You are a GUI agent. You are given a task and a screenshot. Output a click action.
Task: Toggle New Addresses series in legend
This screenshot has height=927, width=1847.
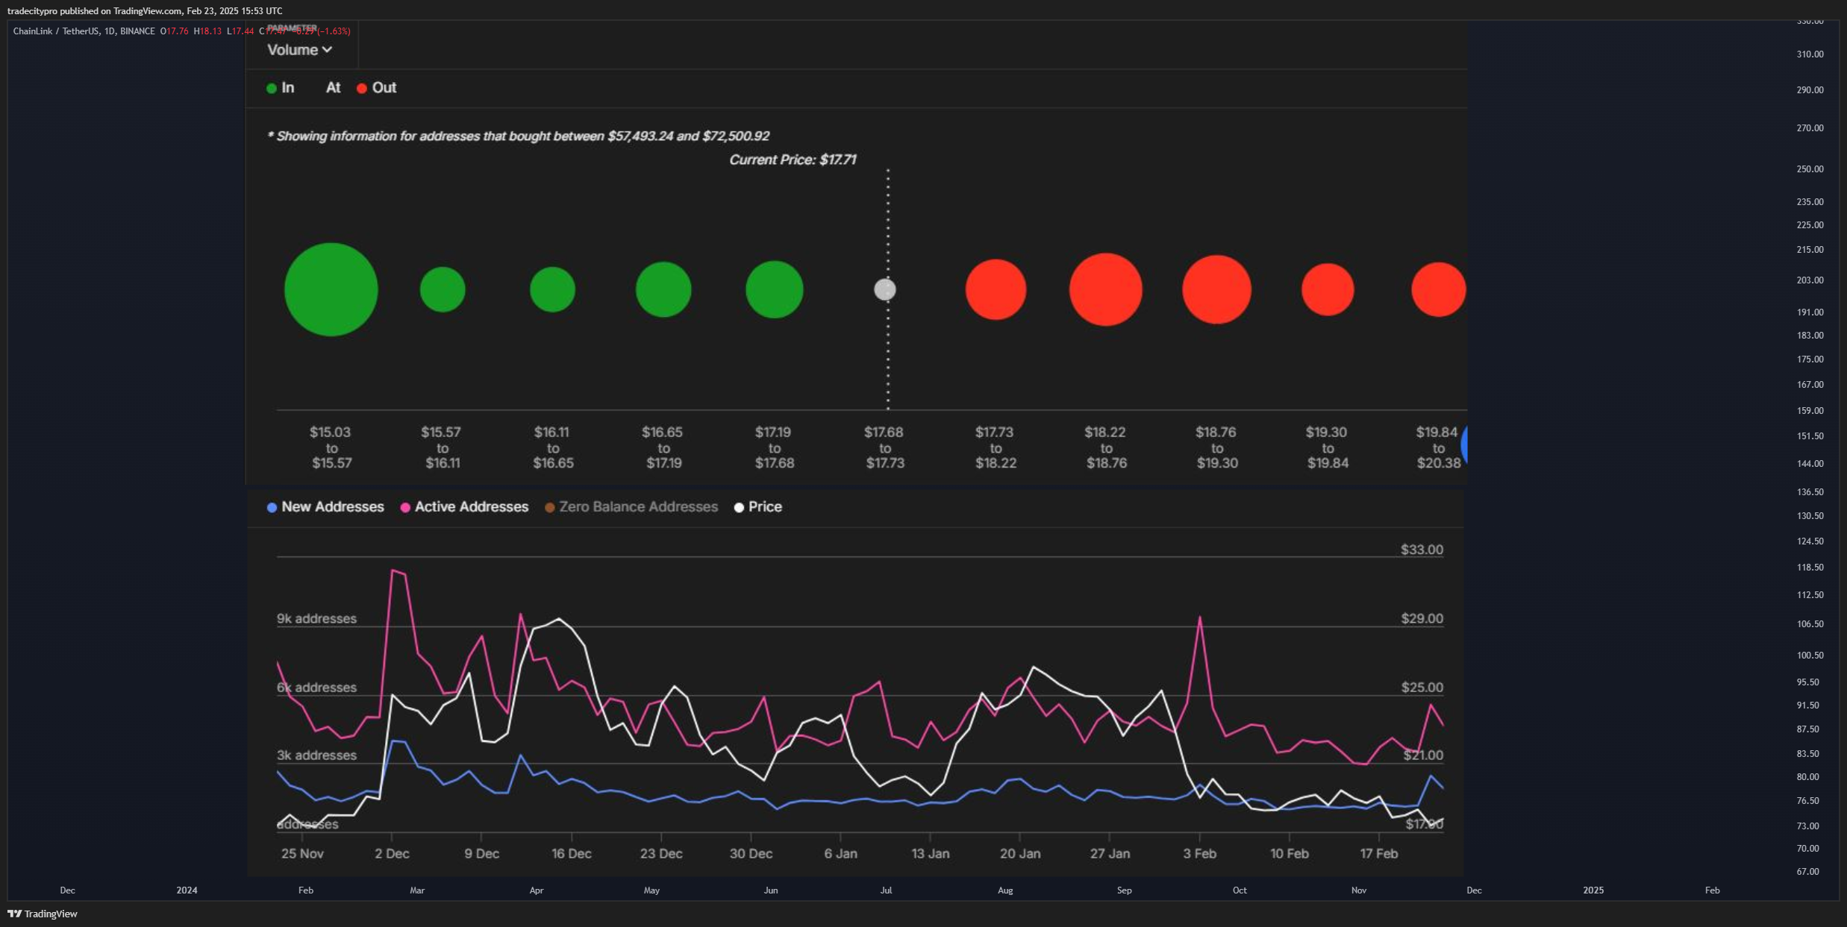tap(325, 507)
